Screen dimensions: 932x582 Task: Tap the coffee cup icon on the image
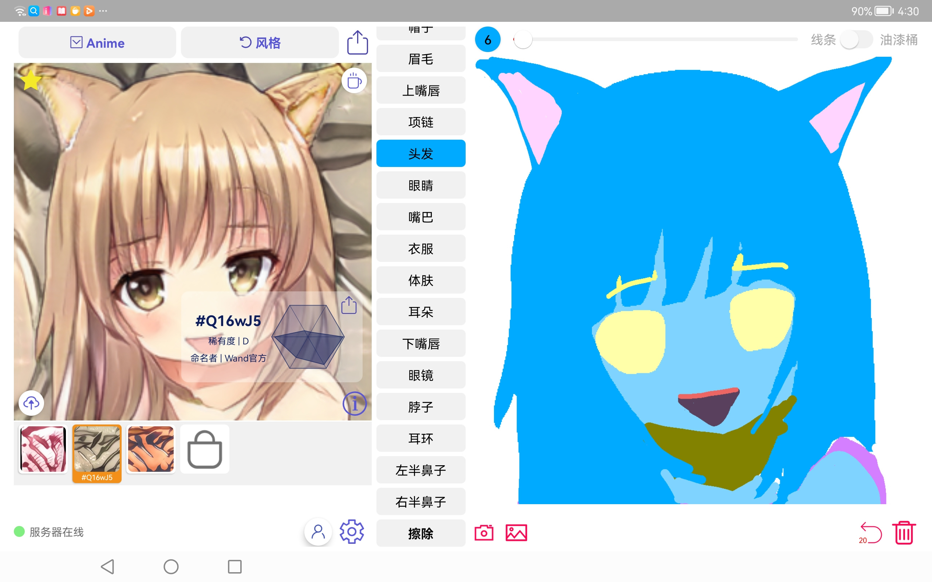pos(354,81)
